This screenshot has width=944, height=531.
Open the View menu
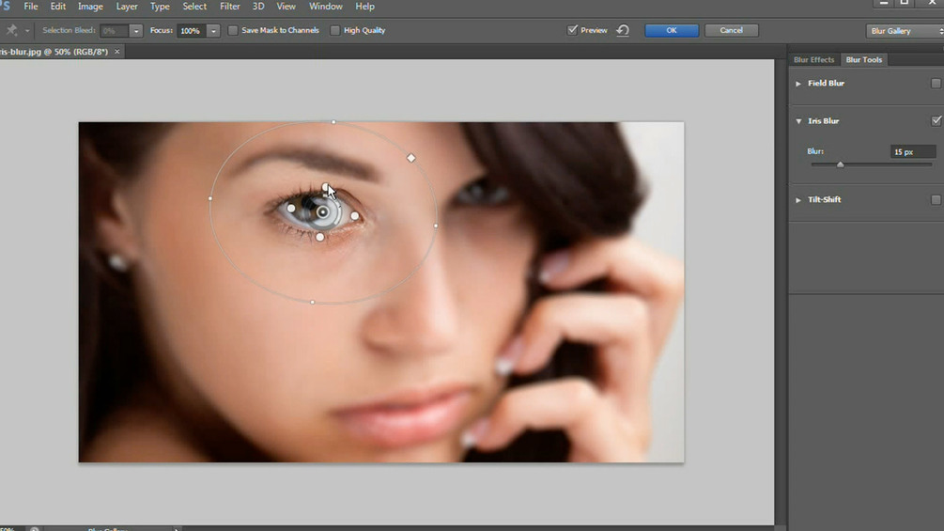286,7
